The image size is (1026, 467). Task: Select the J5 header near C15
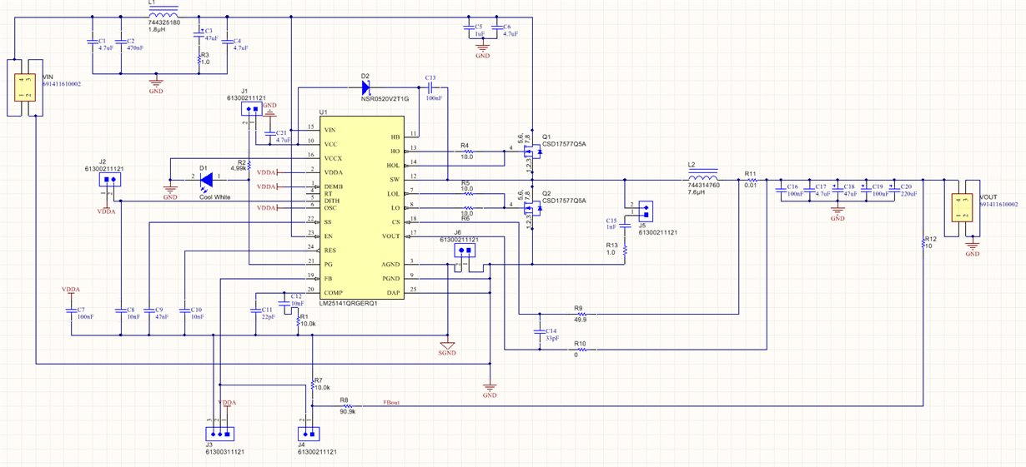[x=645, y=210]
